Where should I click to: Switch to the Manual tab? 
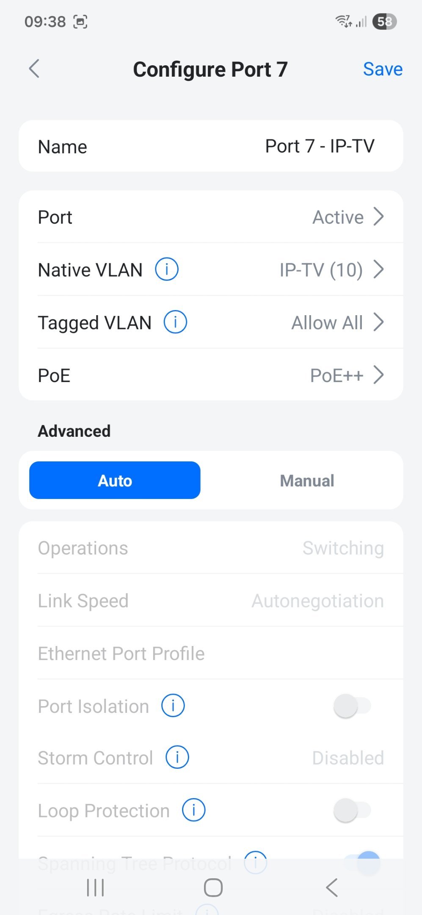tap(307, 480)
